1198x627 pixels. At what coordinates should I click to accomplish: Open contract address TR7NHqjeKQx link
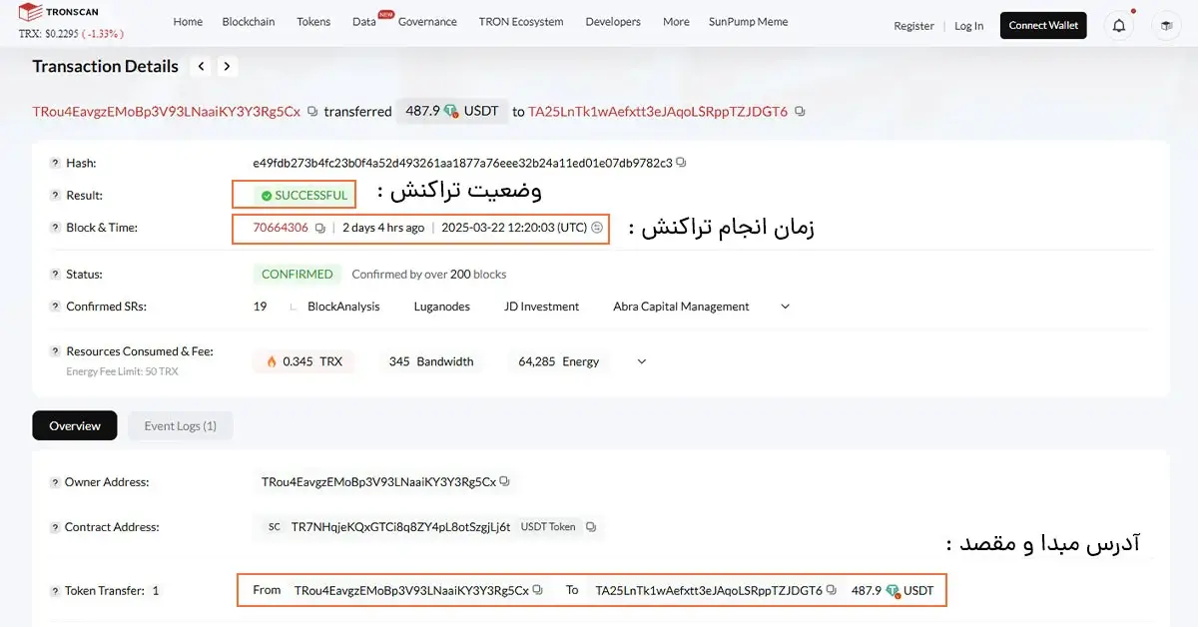[400, 526]
